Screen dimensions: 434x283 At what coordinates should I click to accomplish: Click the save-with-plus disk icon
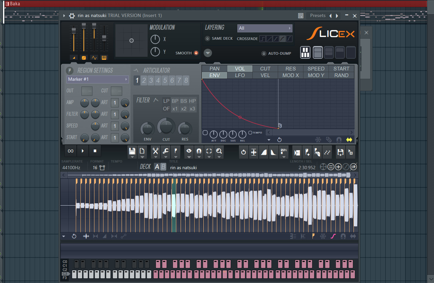point(341,152)
